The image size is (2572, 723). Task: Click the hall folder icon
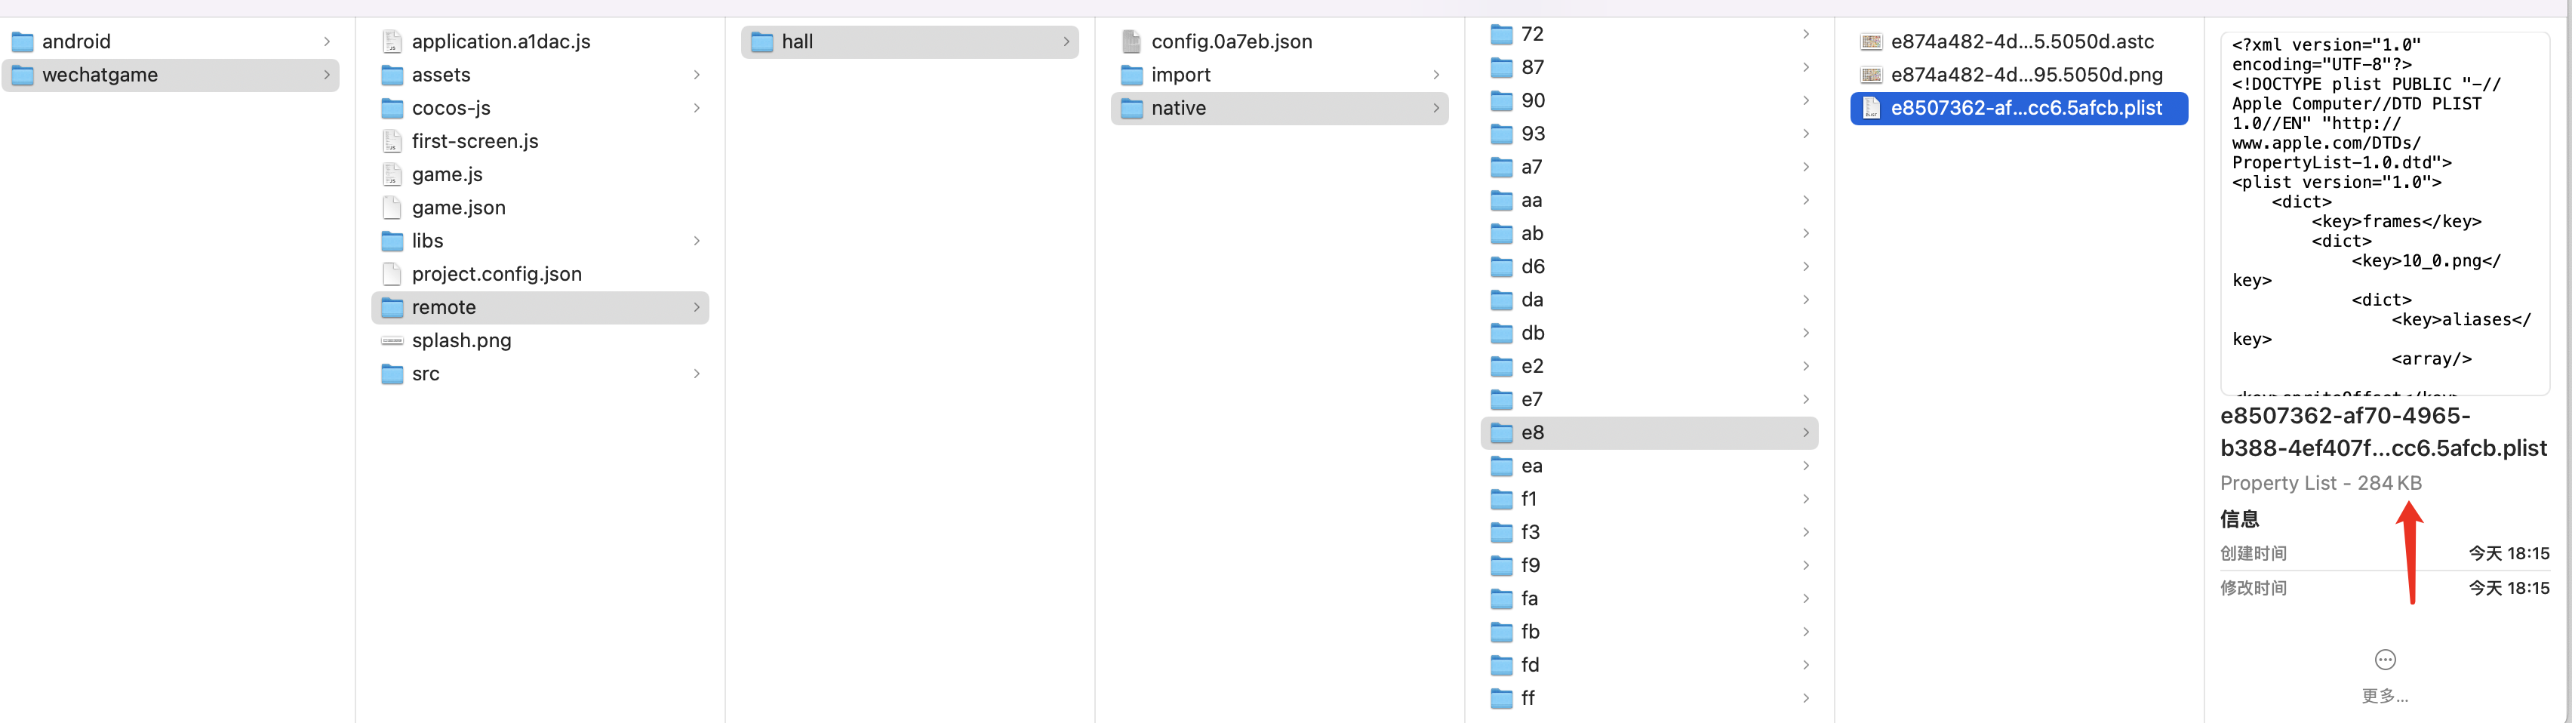(761, 42)
